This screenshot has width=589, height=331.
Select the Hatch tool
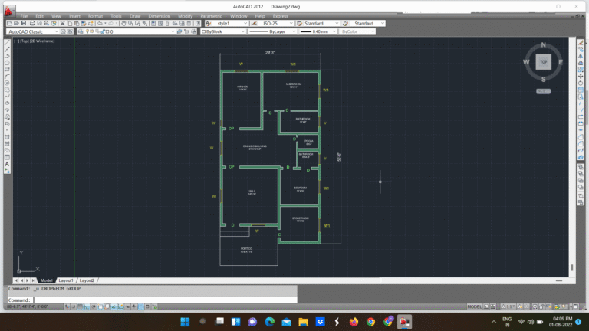(7, 137)
